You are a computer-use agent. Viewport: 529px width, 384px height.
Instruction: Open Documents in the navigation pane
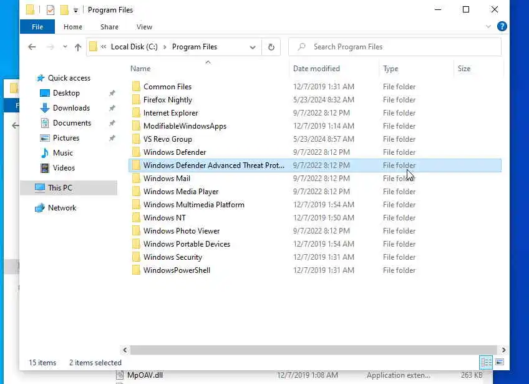[72, 123]
